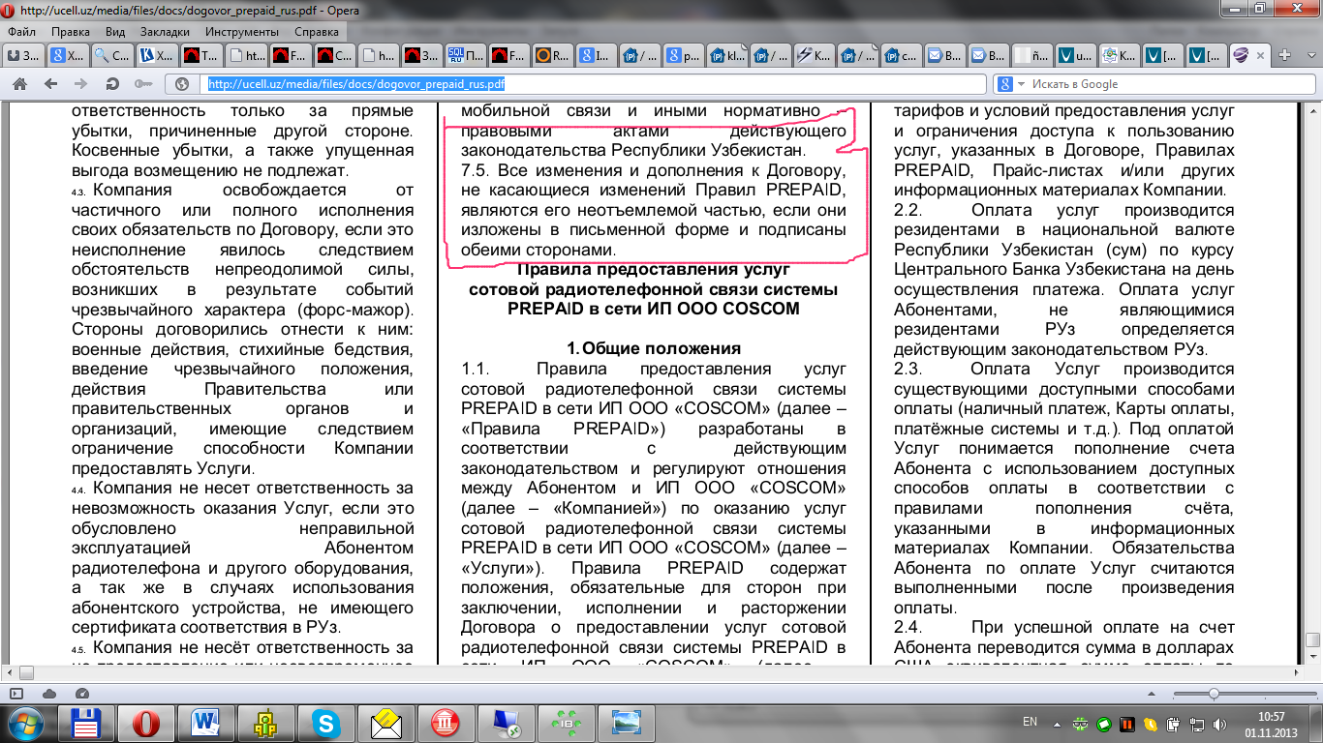Open new tab with plus button
Viewport: 1323px width, 743px height.
(1284, 54)
